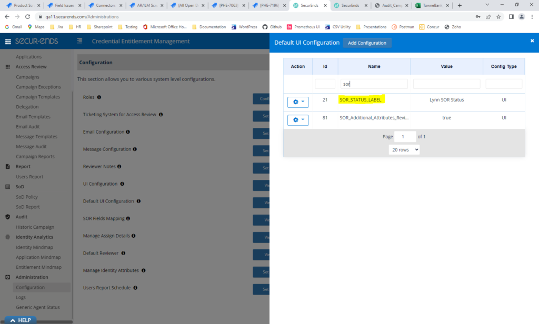Open a new browser tab with plus
The width and height of the screenshot is (539, 324).
tap(460, 5)
